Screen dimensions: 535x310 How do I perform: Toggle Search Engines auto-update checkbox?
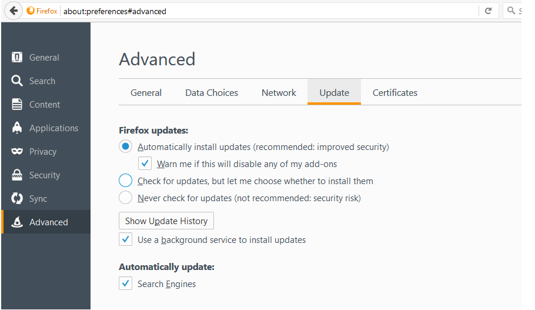126,284
